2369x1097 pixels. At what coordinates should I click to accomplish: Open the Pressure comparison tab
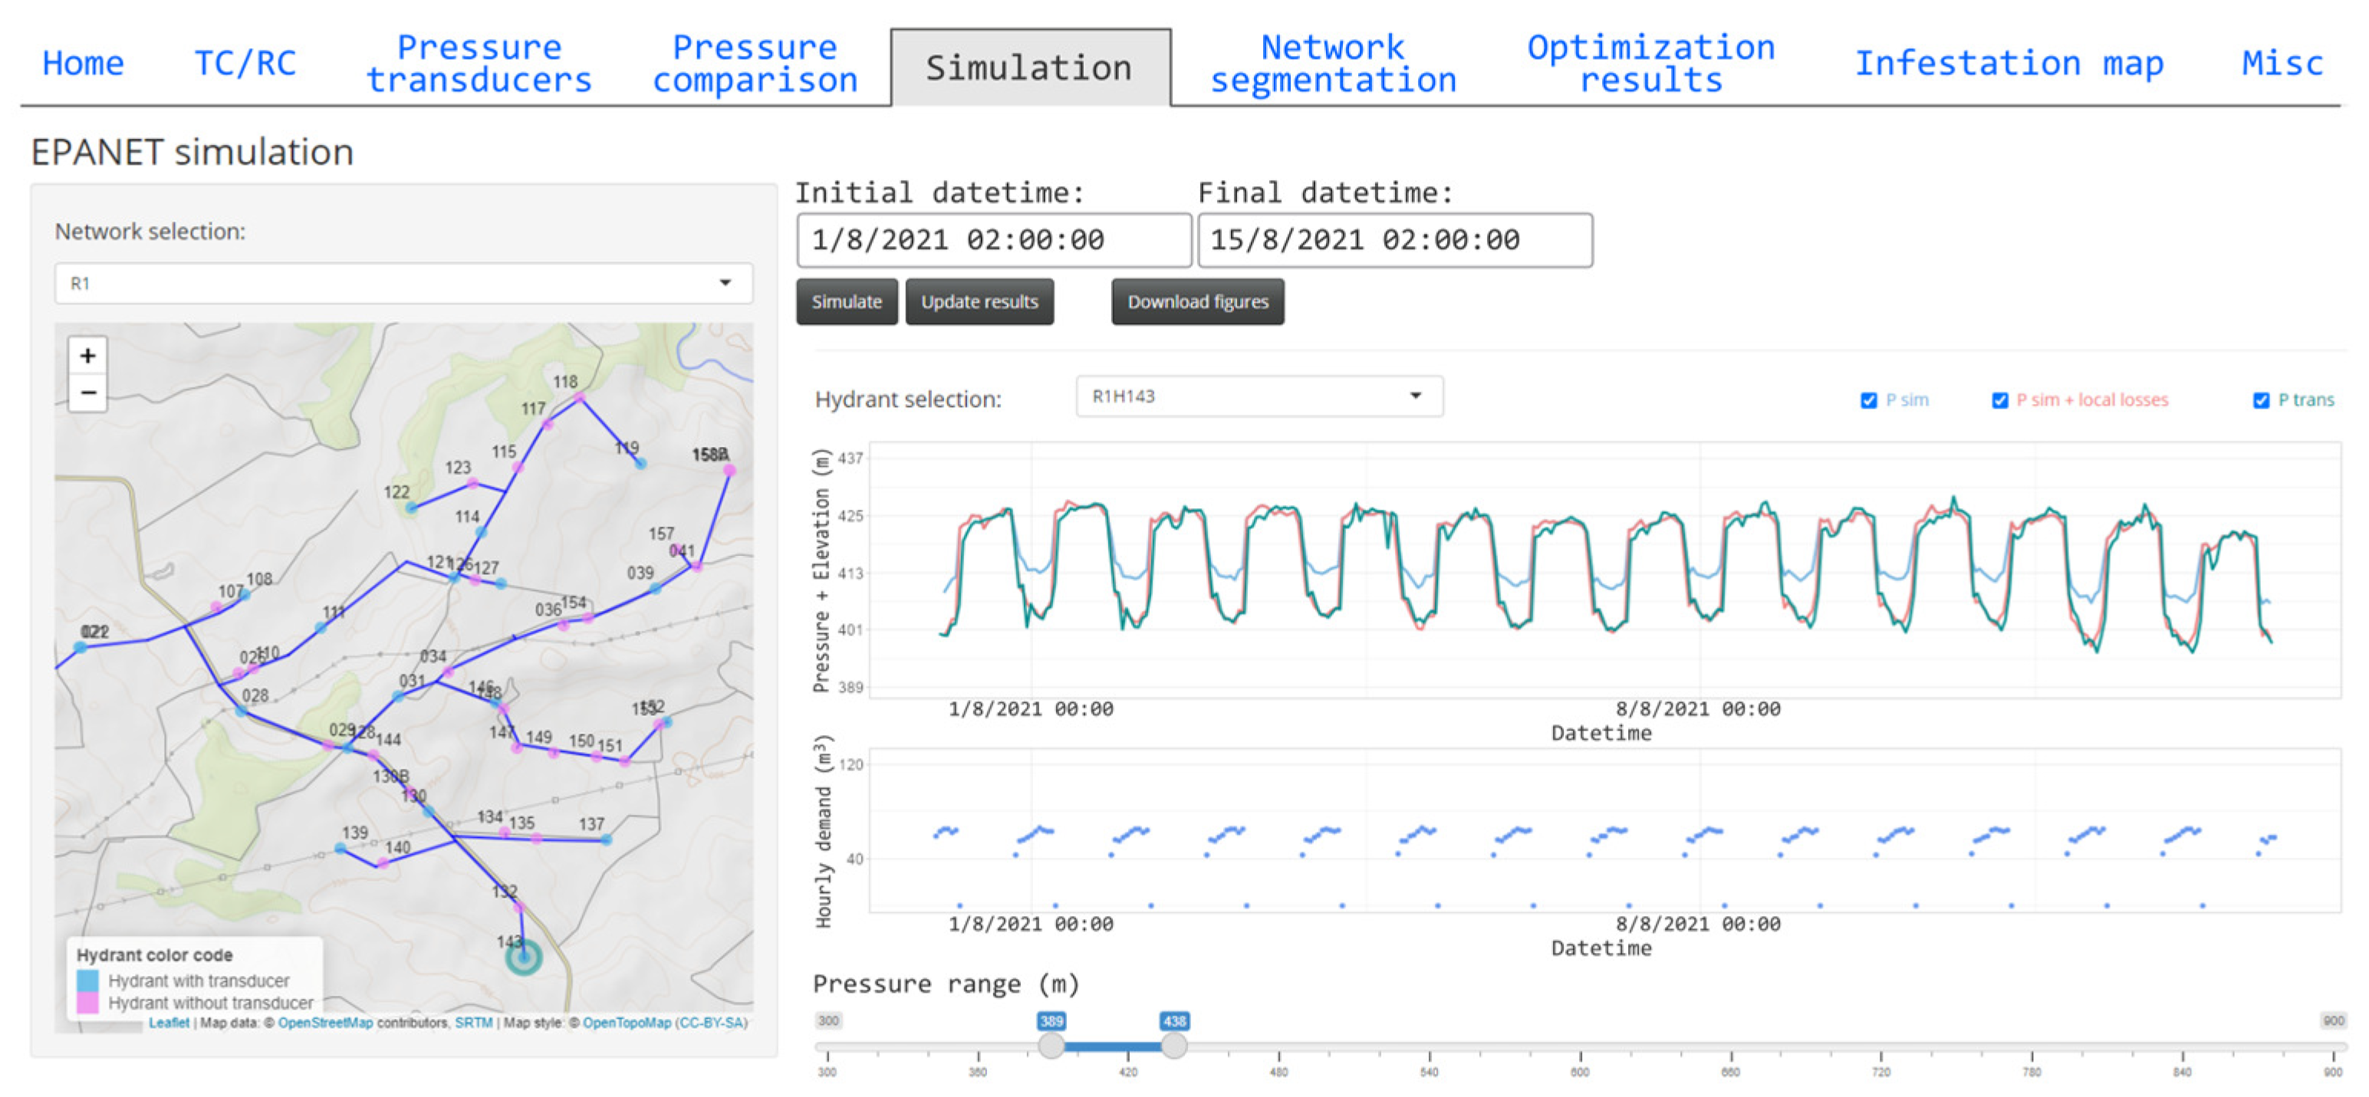(x=754, y=64)
